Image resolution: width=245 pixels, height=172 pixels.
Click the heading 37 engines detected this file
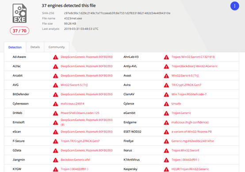[69, 6]
